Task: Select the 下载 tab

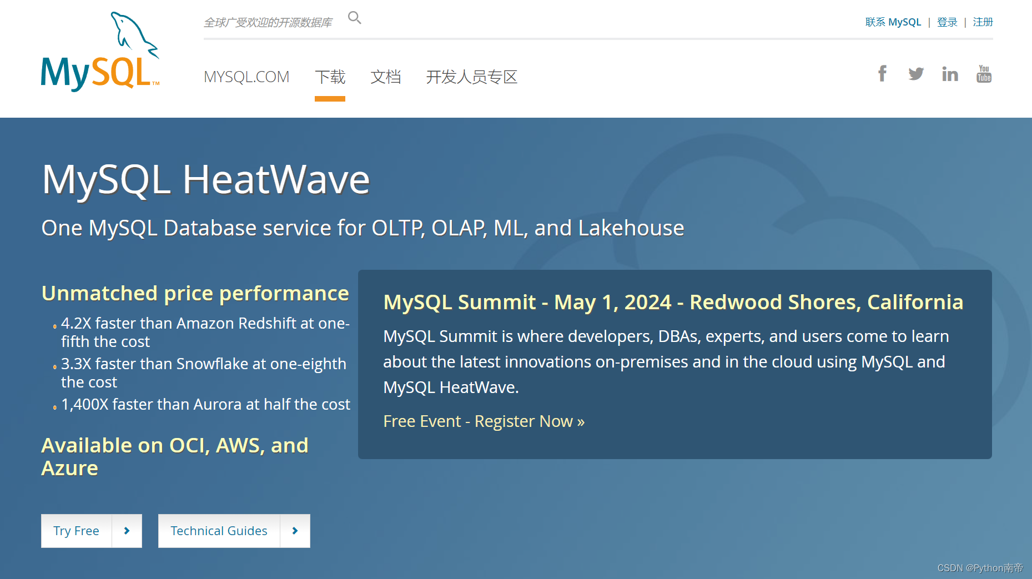Action: click(330, 77)
